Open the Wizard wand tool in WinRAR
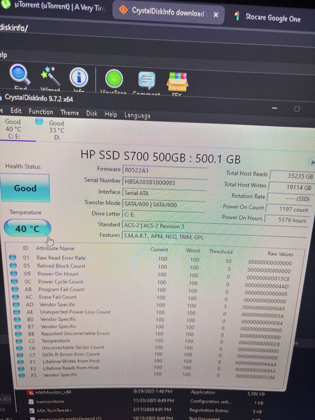The image size is (315, 420). pos(50,76)
